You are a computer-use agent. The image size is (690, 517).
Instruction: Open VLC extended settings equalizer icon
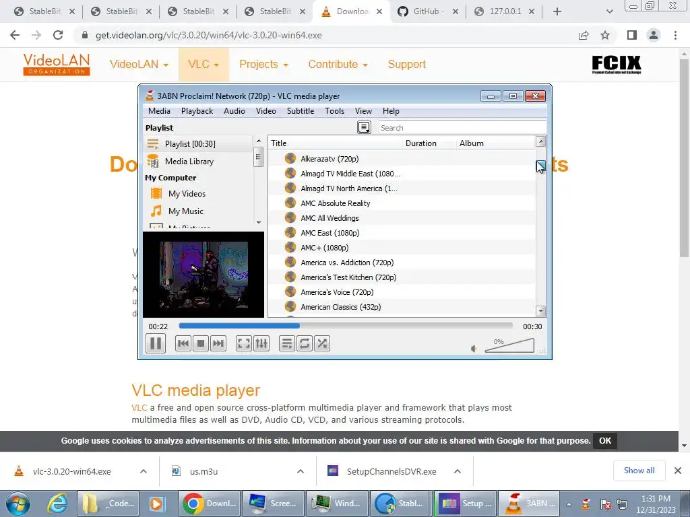click(x=261, y=343)
